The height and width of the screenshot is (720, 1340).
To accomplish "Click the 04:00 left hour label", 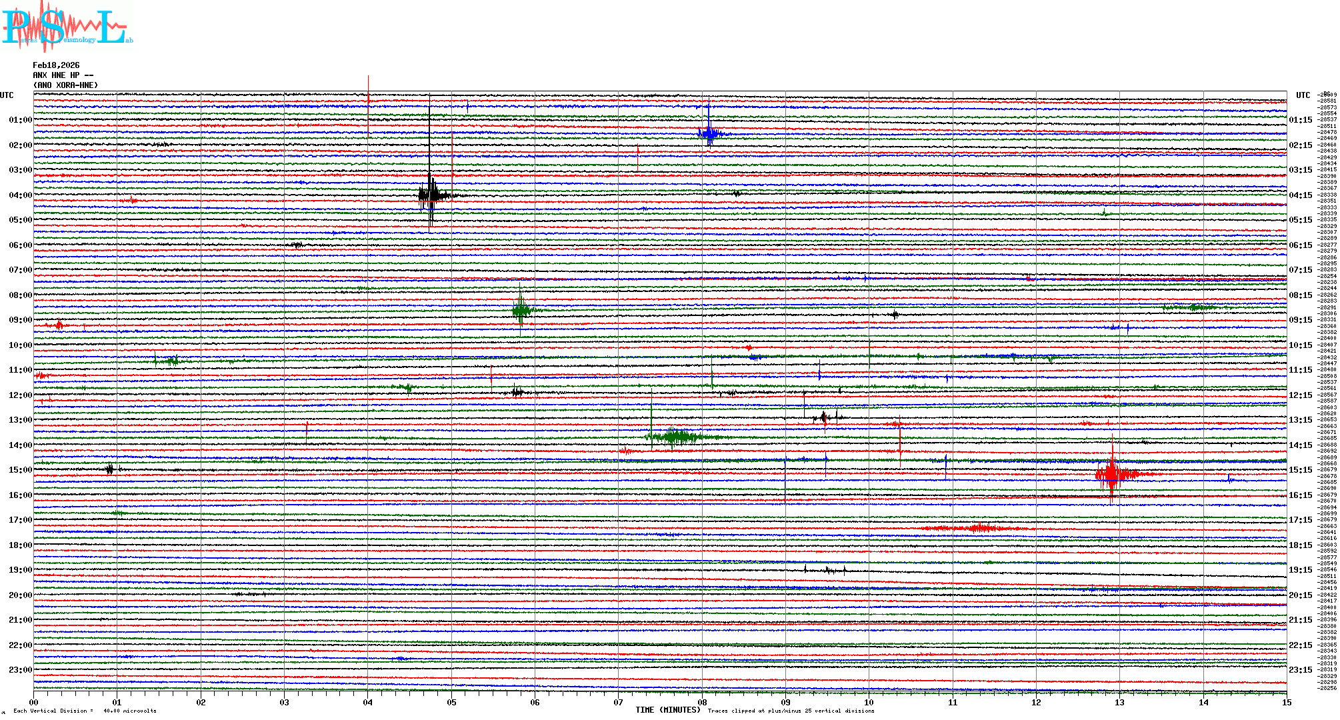I will [x=20, y=195].
